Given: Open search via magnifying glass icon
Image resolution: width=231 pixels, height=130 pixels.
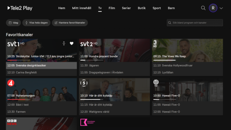Looking at the screenshot, I should point(203,8).
